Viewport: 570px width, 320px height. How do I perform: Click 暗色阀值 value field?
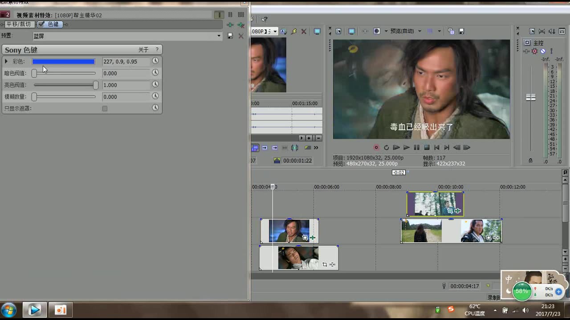tap(126, 73)
